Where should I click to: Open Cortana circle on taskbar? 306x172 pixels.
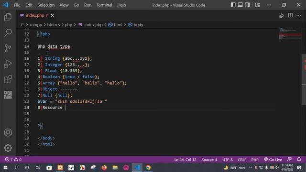click(27, 168)
